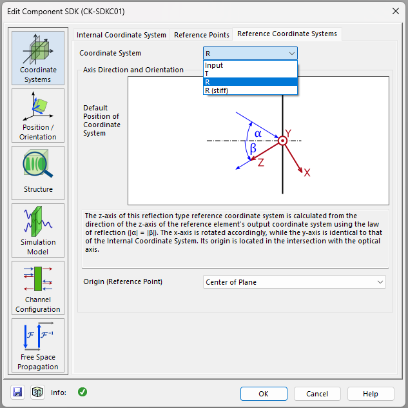The width and height of the screenshot is (408, 408).
Task: Click the Axis Direction and Orientation heading
Action: click(x=133, y=70)
